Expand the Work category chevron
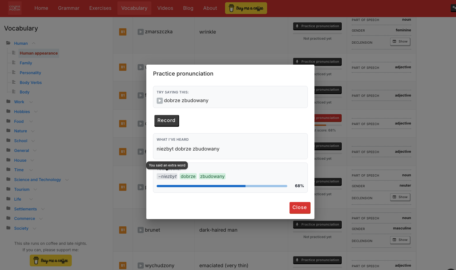The height and width of the screenshot is (270, 456). pyautogui.click(x=31, y=102)
